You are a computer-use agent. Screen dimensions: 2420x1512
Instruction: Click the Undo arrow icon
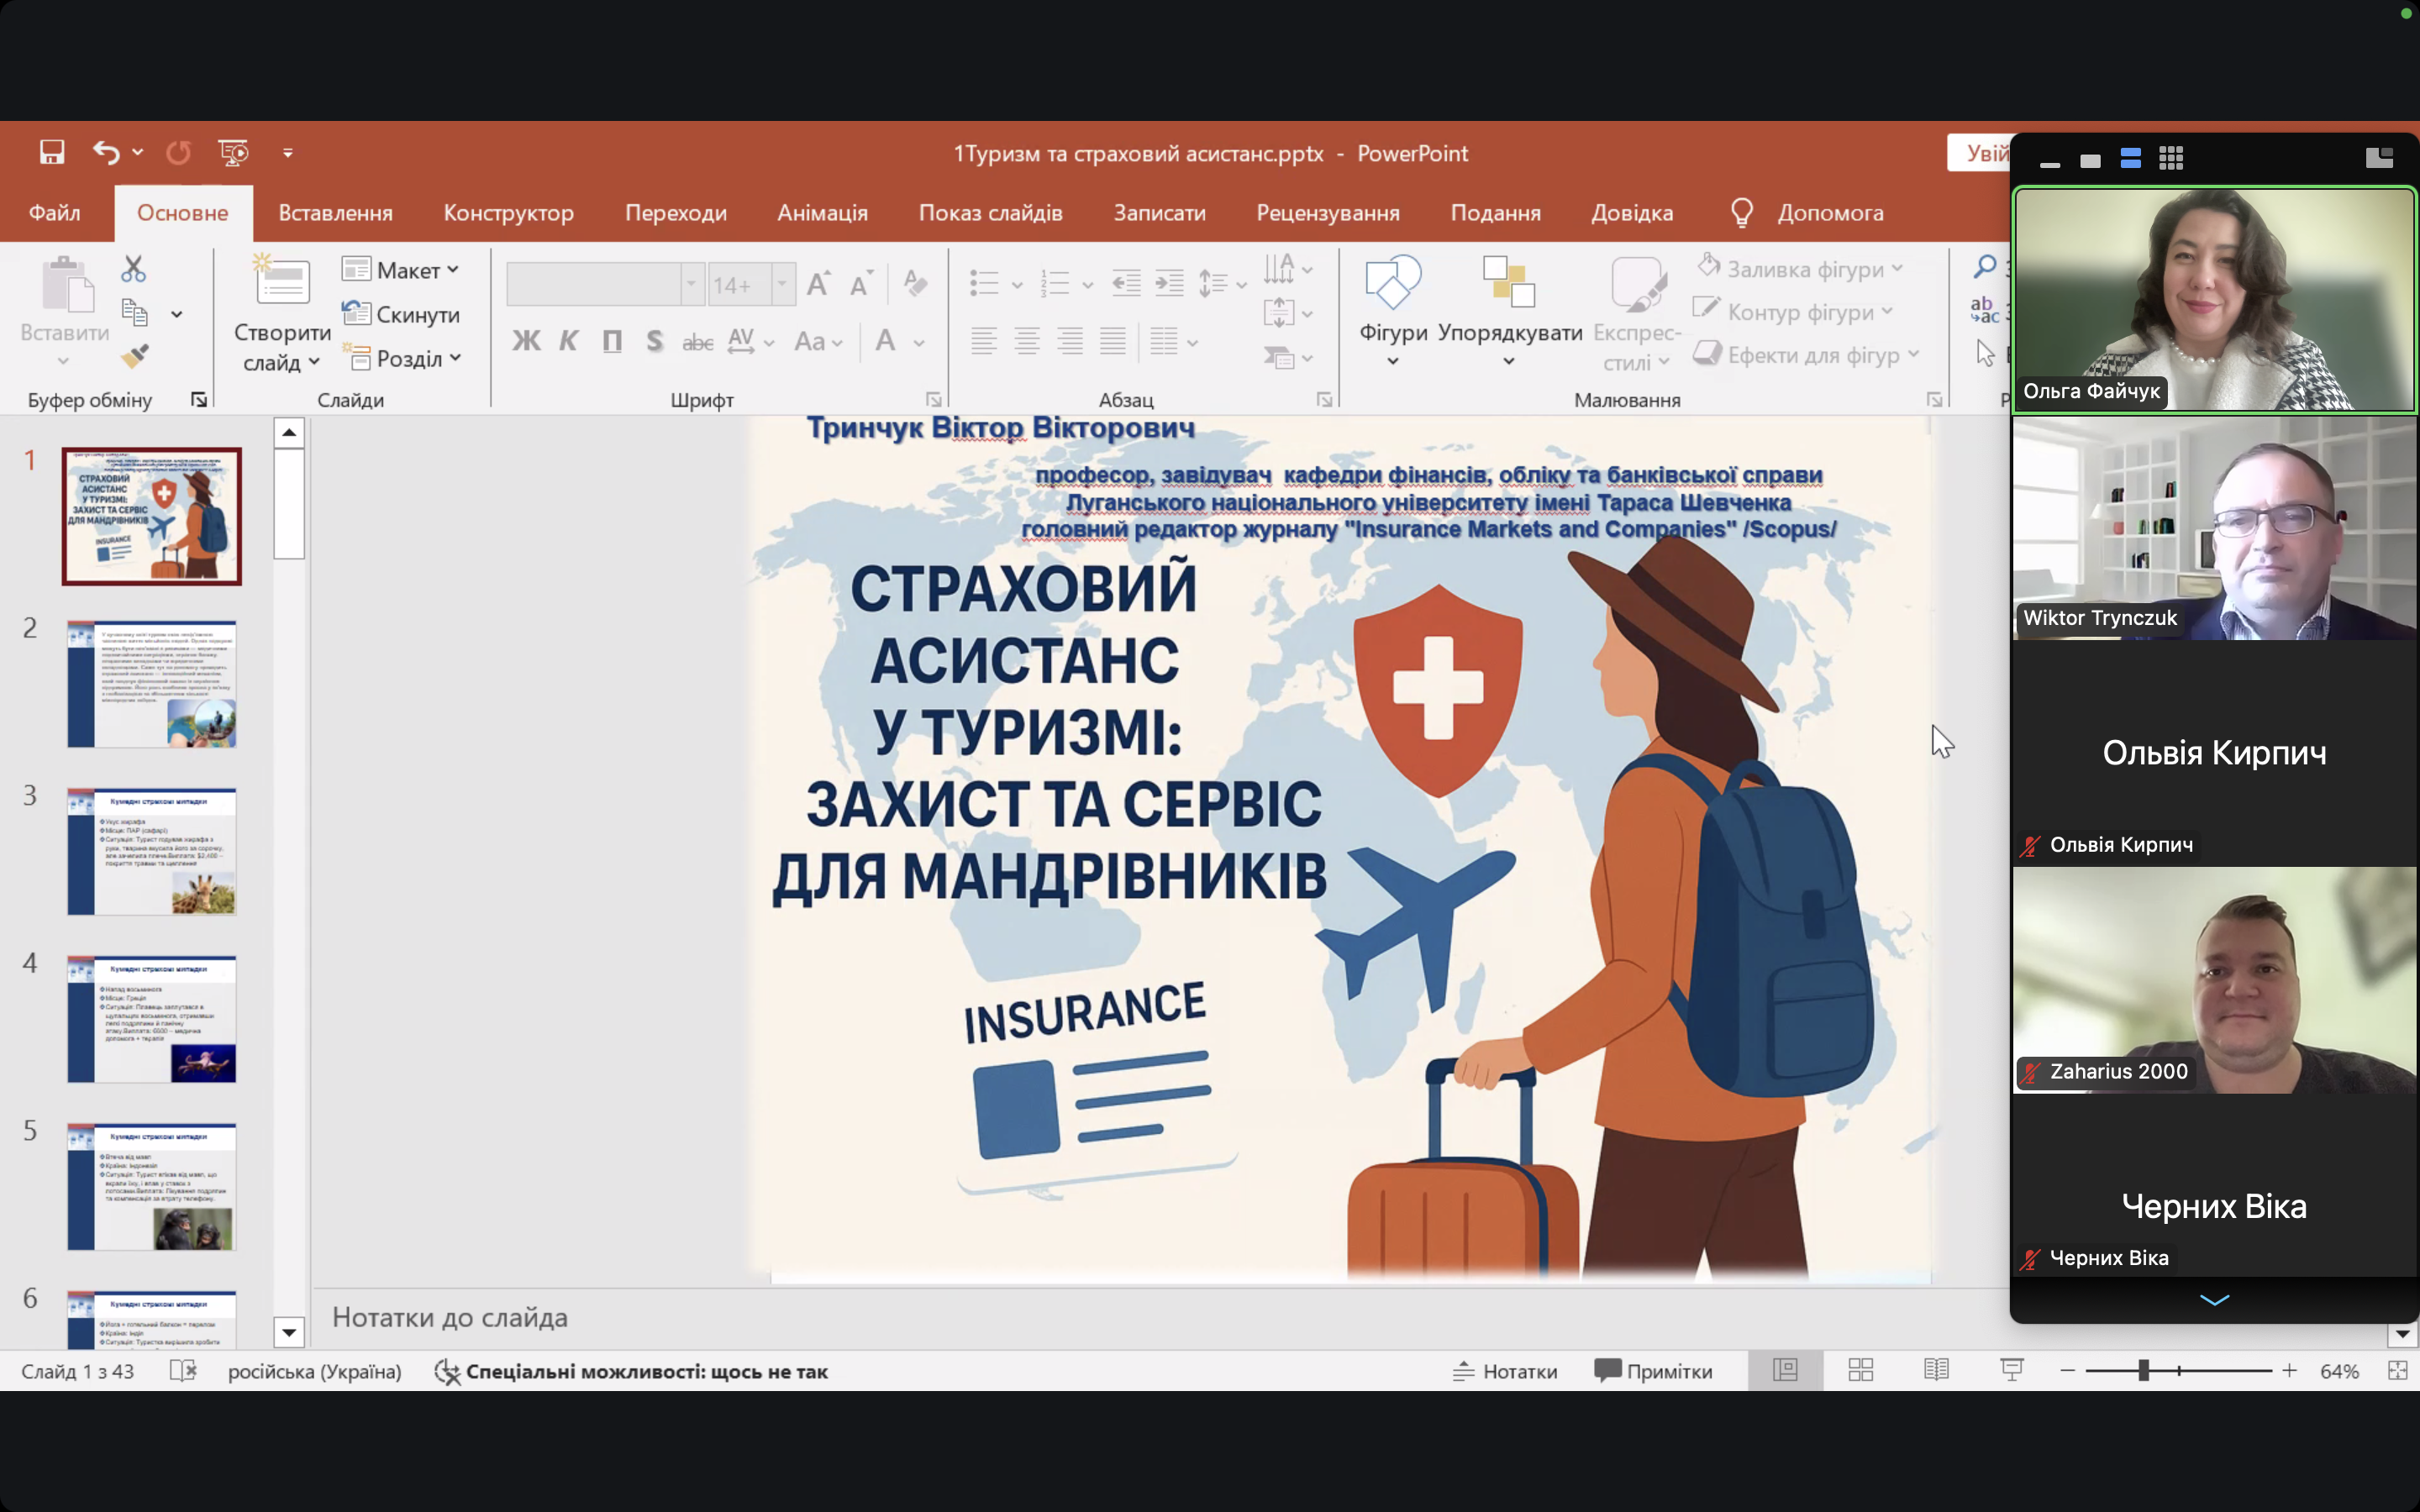(106, 152)
